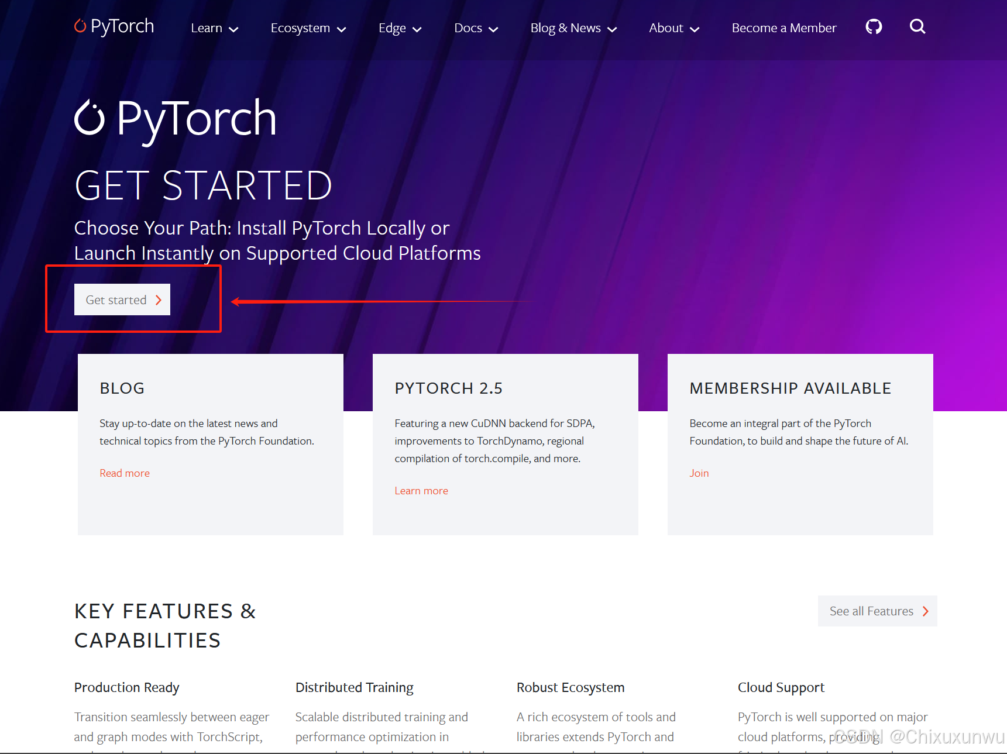Screen dimensions: 1007x754
Task: Click the Join link in Membership card
Action: point(699,473)
